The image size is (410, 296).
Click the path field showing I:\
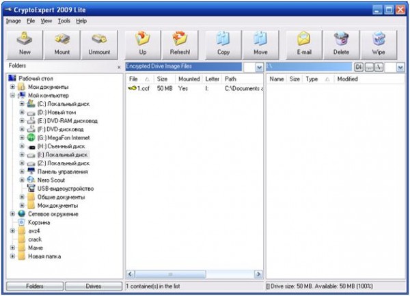click(309, 67)
